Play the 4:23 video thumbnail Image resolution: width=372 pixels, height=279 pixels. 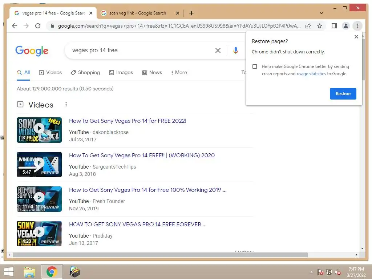click(x=39, y=234)
